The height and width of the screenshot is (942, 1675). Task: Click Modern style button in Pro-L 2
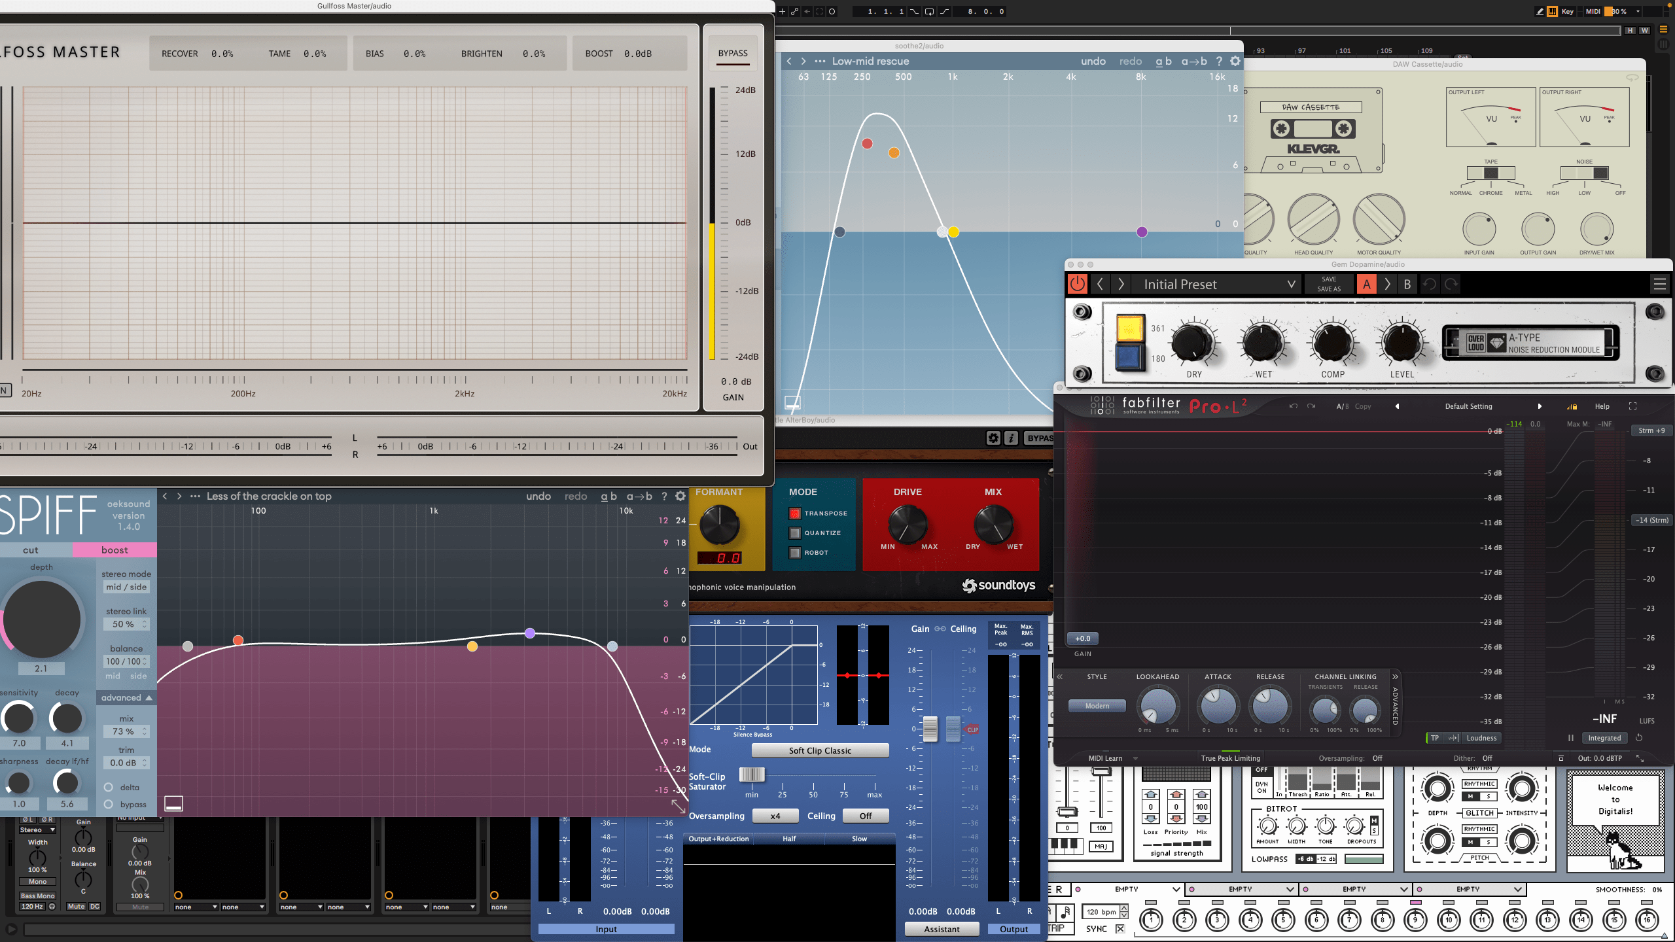tap(1097, 706)
